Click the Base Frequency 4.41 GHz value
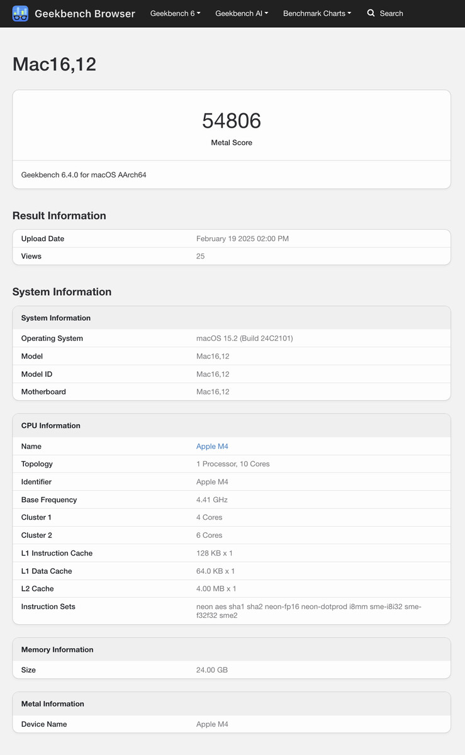 [212, 500]
